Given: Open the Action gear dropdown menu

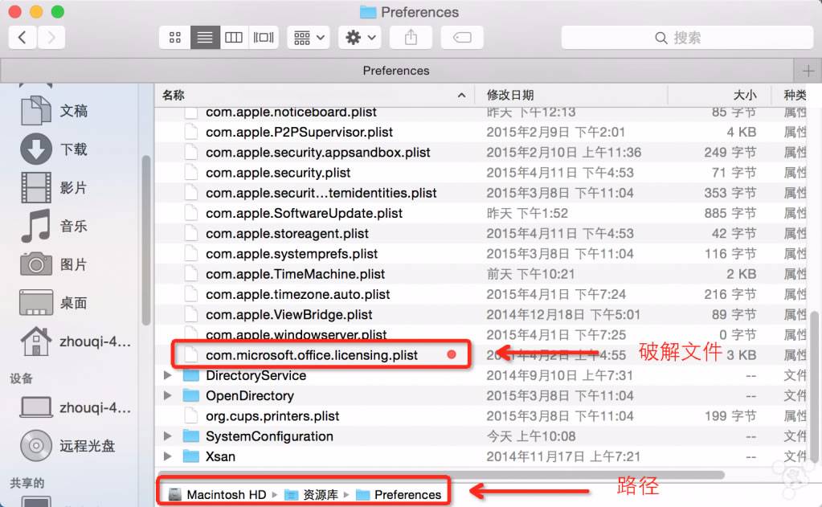Looking at the screenshot, I should click(360, 38).
